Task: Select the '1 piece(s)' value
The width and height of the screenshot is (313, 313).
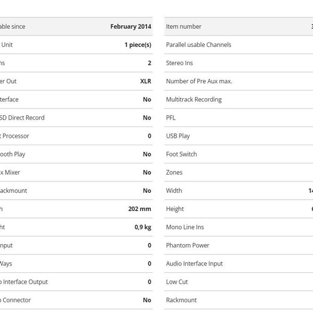Action: (x=138, y=45)
